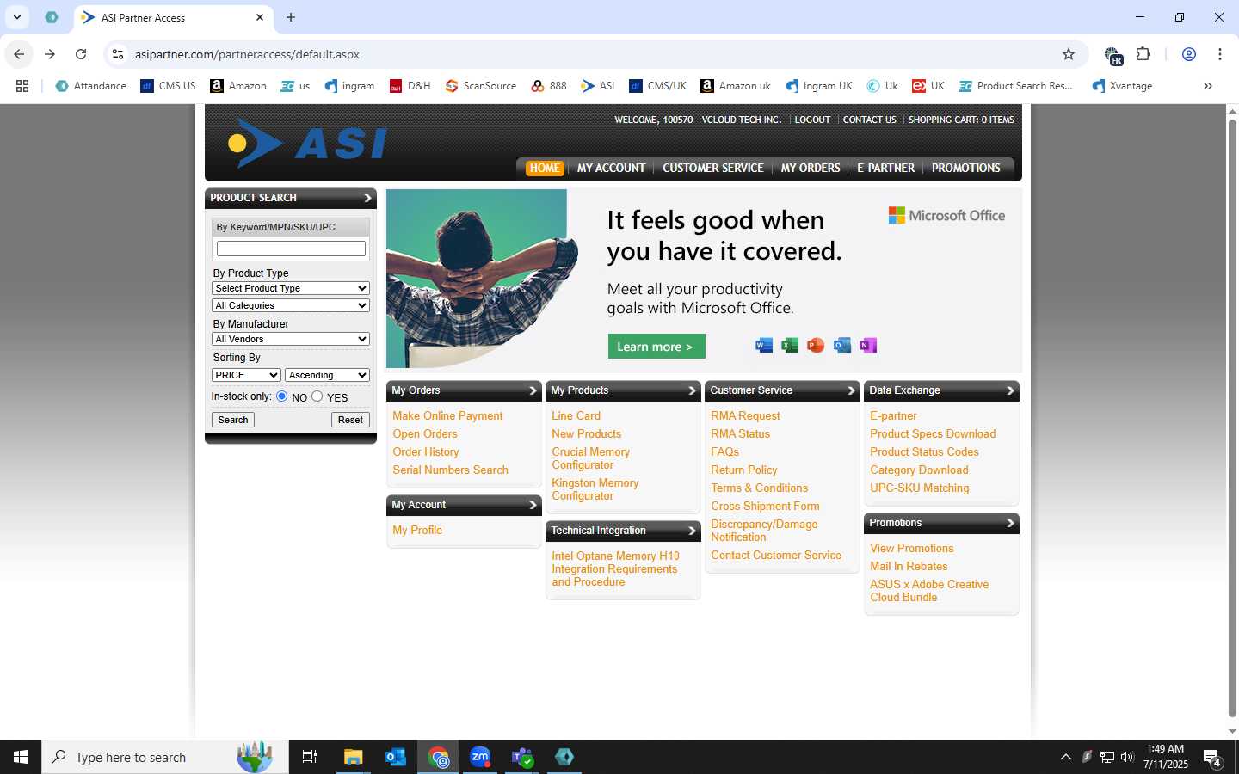Expand the Customer Service section arrow
The image size is (1239, 774).
coord(851,390)
